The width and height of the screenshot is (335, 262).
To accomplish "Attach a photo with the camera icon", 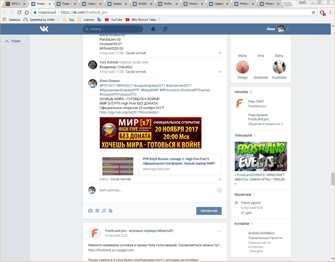I will tap(90, 211).
